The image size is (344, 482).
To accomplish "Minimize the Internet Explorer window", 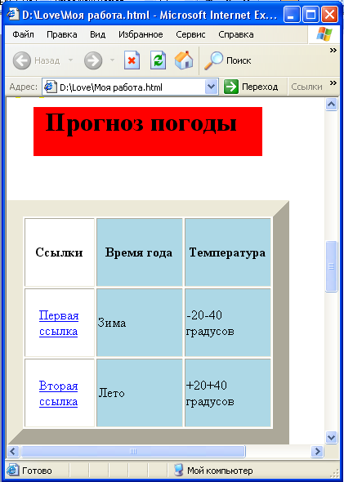I will 292,15.
